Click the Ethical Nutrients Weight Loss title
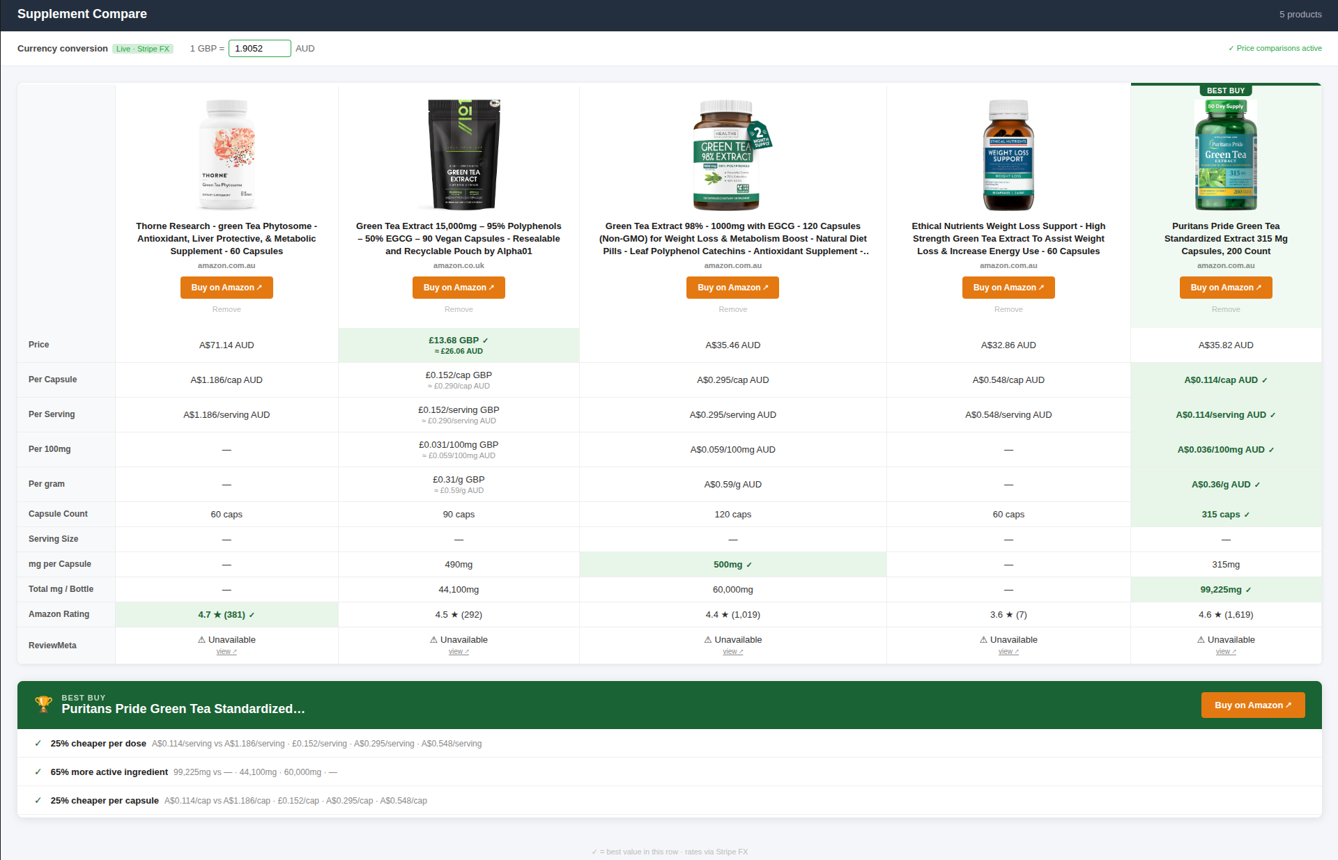The width and height of the screenshot is (1338, 860). click(1008, 238)
